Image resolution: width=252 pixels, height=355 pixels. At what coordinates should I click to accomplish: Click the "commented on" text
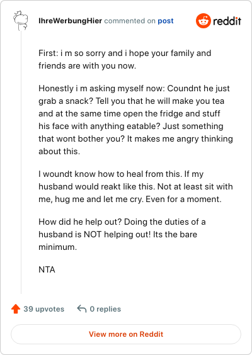[130, 21]
